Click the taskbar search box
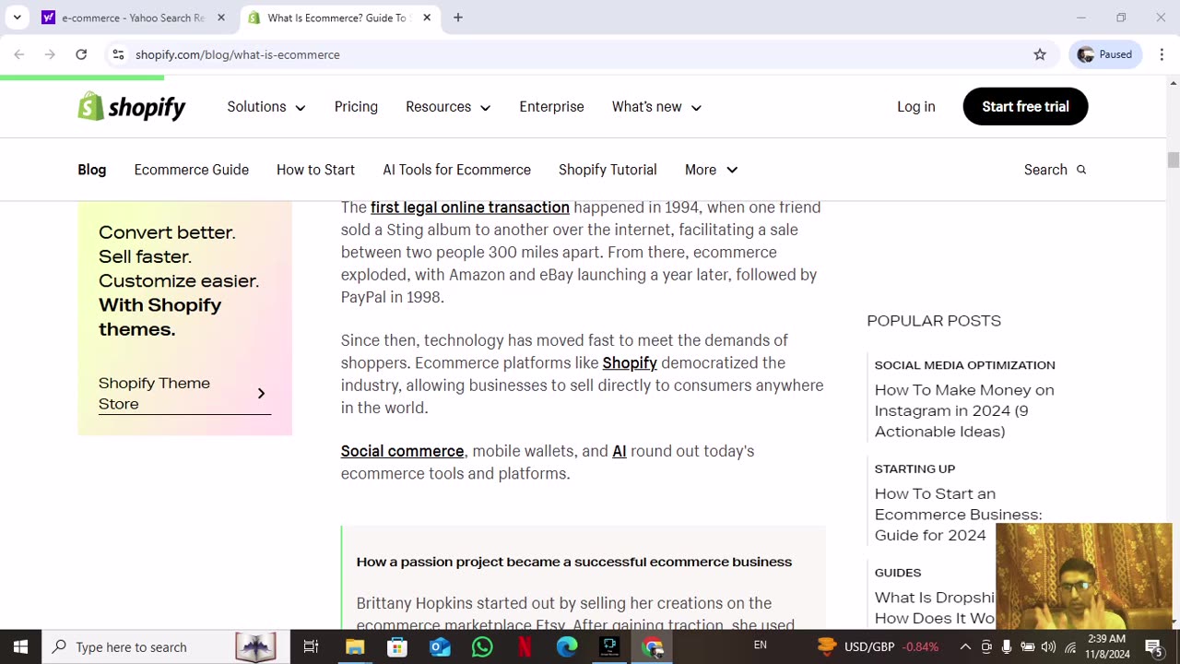 (166, 646)
